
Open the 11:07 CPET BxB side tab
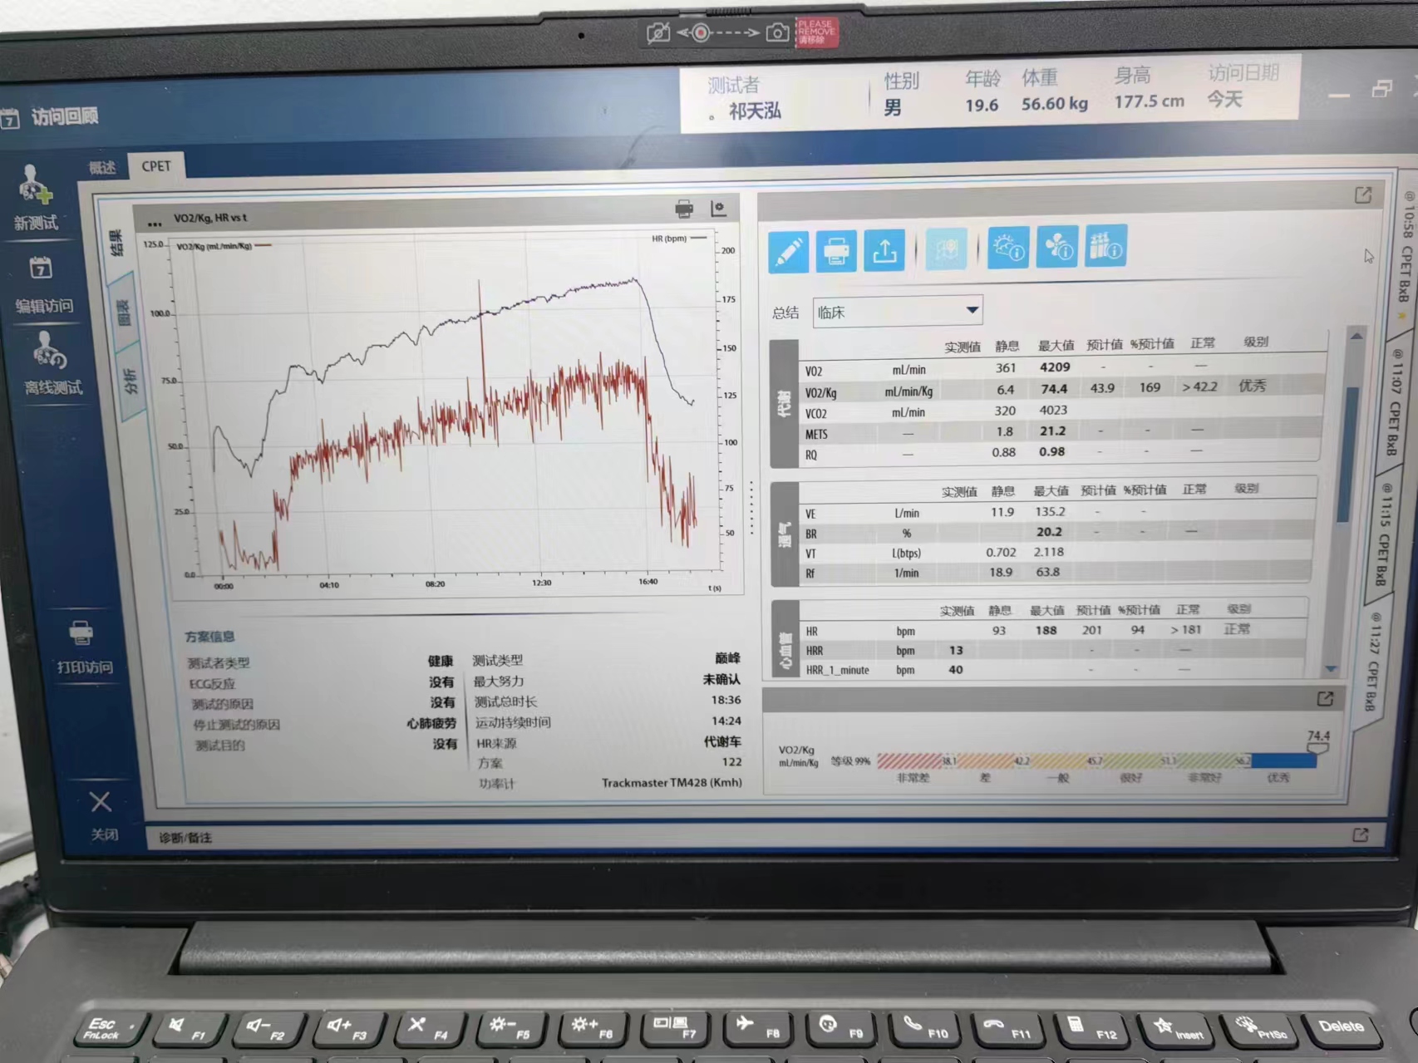click(1395, 402)
